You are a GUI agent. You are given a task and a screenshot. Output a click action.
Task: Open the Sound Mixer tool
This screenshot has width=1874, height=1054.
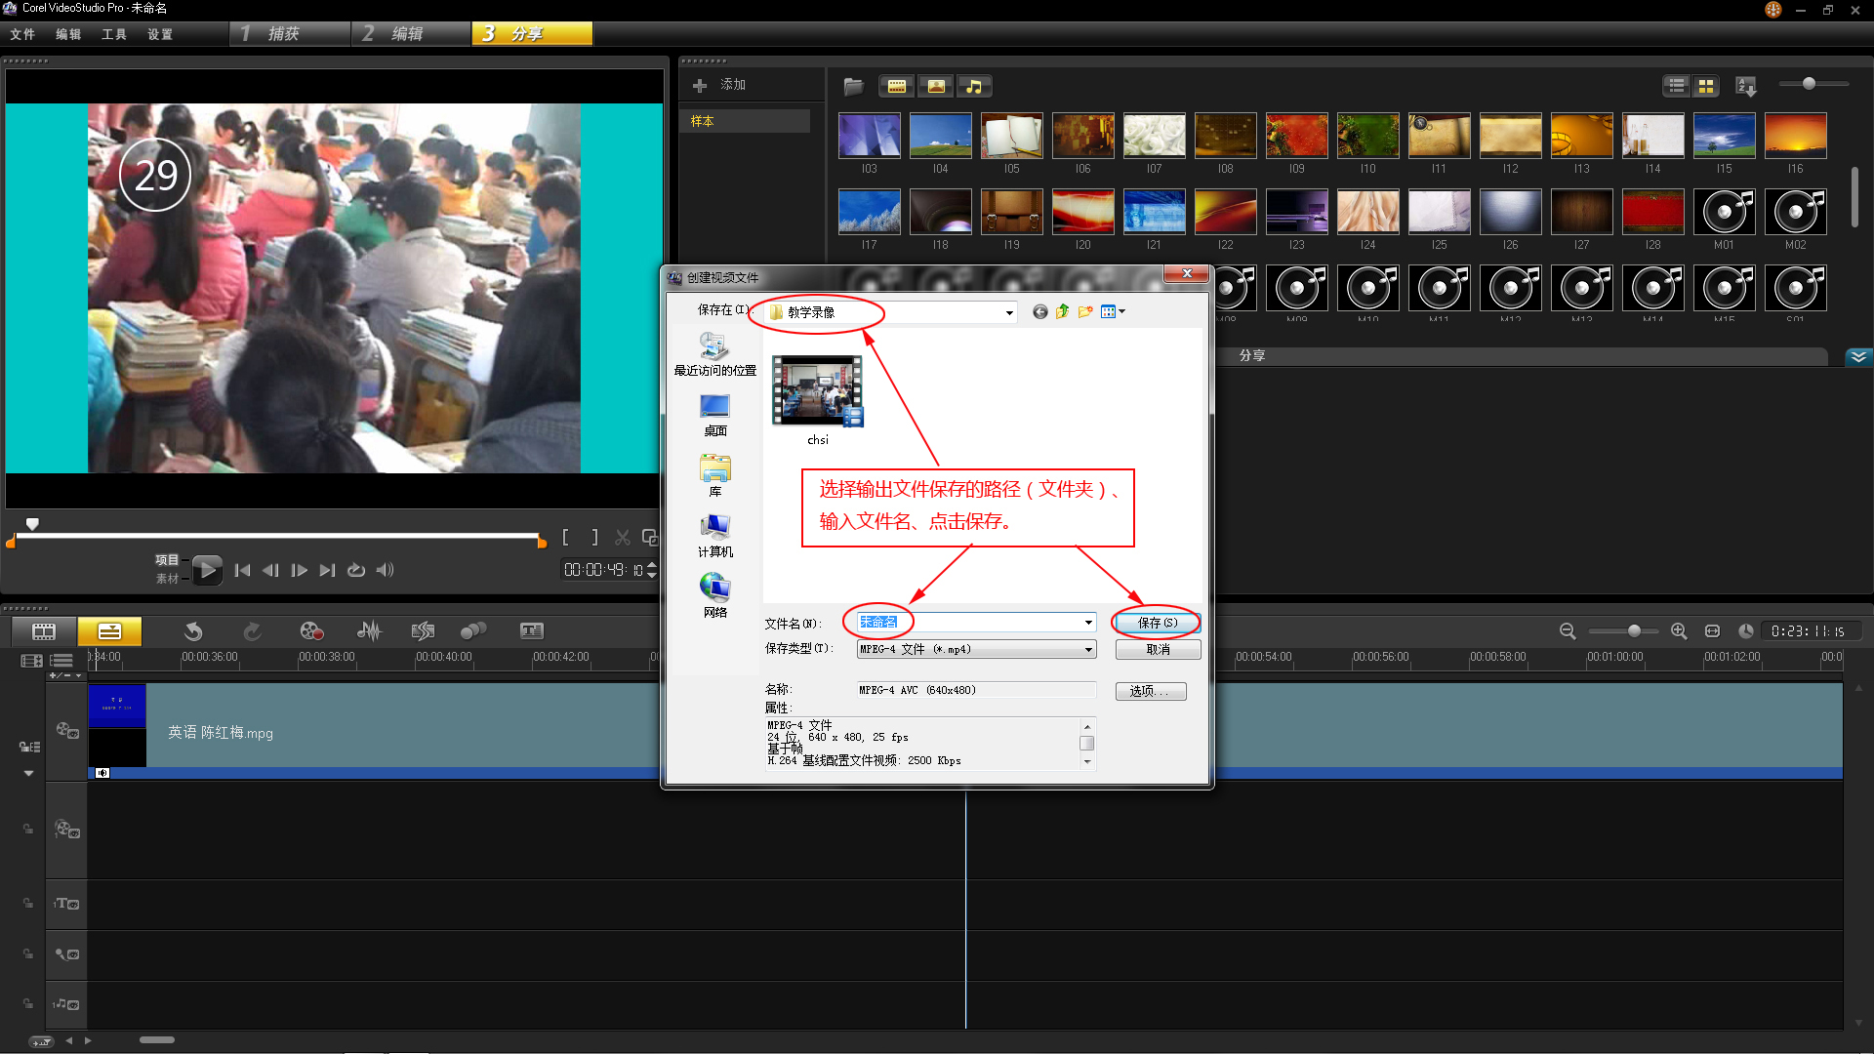[369, 631]
